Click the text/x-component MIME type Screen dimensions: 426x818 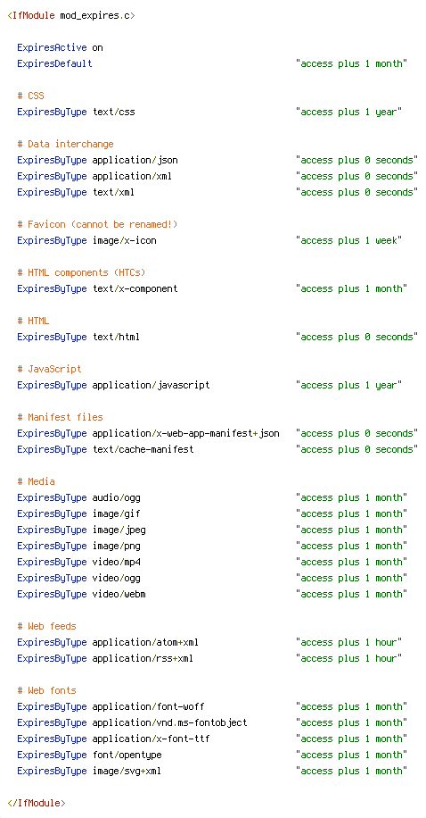135,288
